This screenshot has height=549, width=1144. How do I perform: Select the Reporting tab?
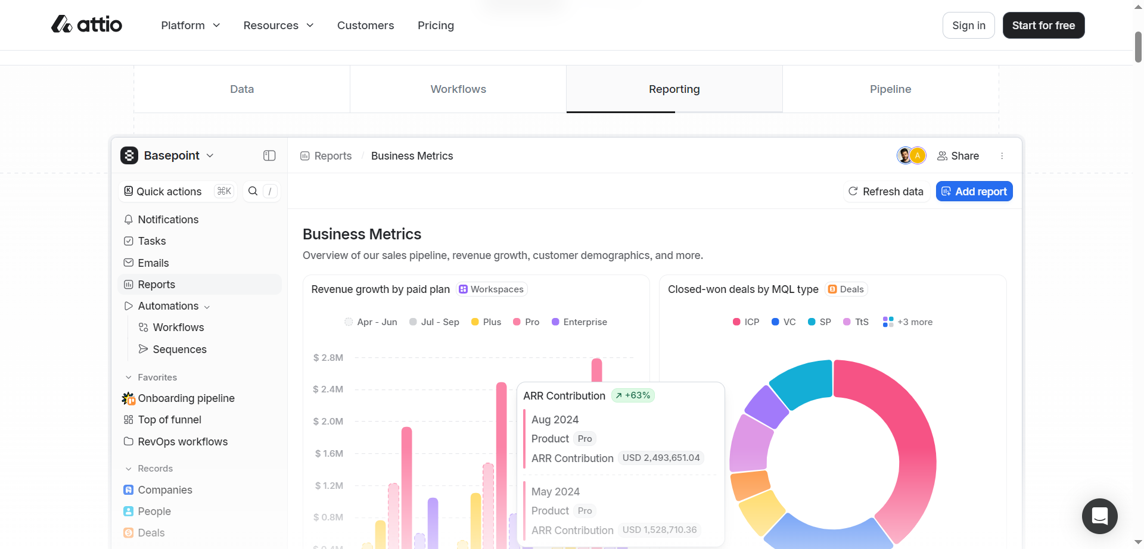coord(674,89)
